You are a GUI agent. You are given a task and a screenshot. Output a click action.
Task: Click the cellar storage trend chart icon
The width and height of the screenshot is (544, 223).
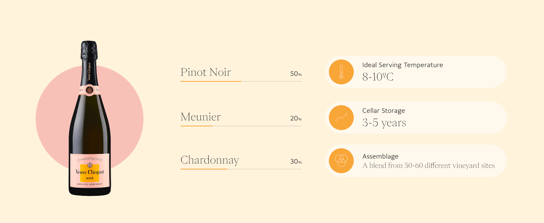pos(341,117)
